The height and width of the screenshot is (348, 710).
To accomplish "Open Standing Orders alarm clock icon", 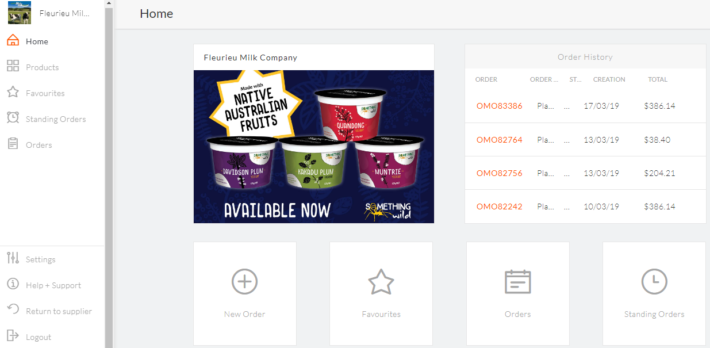I will pyautogui.click(x=13, y=118).
